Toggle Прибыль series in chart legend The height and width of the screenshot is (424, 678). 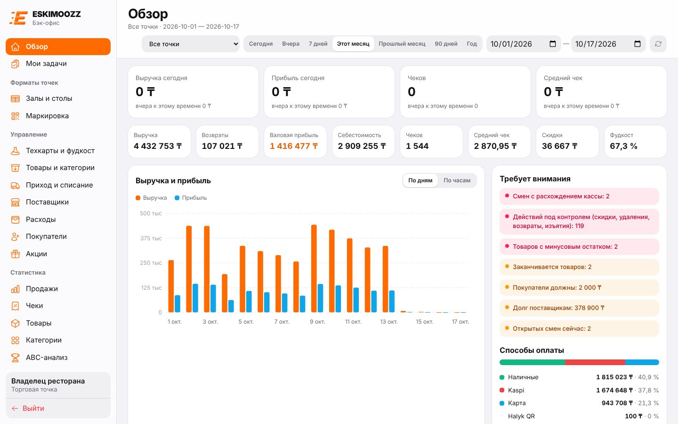(191, 198)
